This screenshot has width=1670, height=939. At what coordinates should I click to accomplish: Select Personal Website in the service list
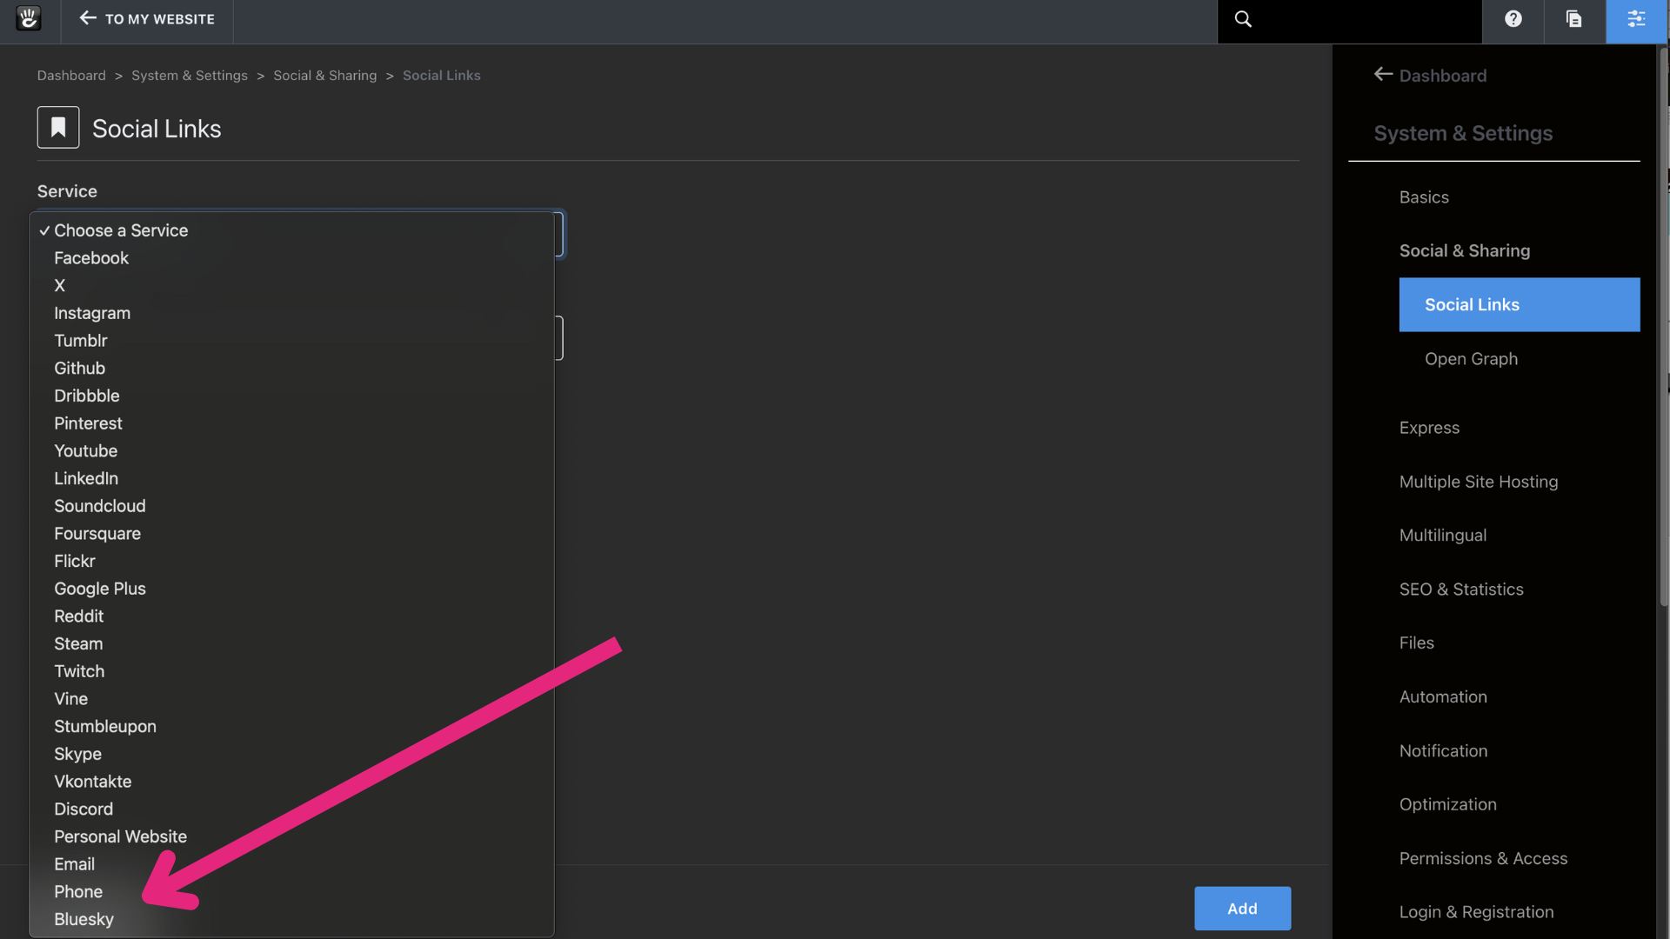120,836
